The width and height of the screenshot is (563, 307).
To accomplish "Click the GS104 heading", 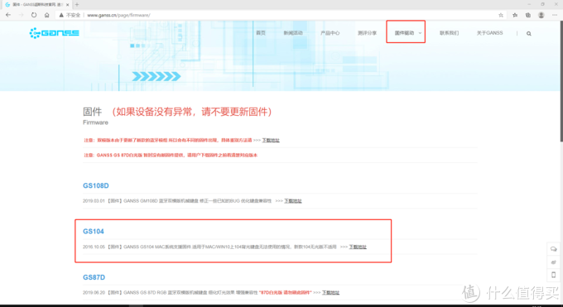I will pos(94,232).
